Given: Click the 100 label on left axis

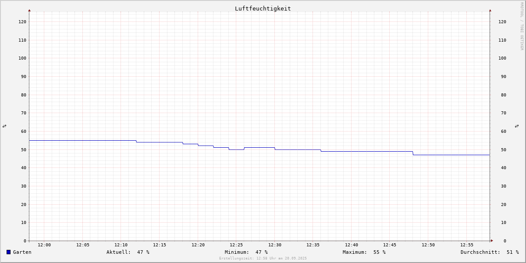Looking at the screenshot, I should click(x=22, y=58).
